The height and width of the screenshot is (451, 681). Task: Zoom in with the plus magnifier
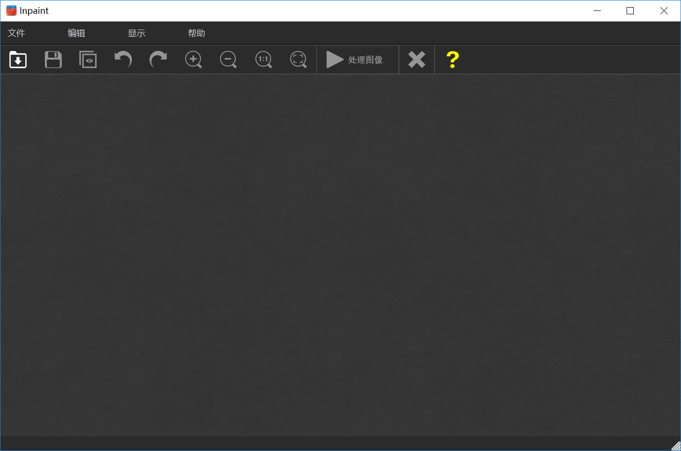click(x=193, y=60)
